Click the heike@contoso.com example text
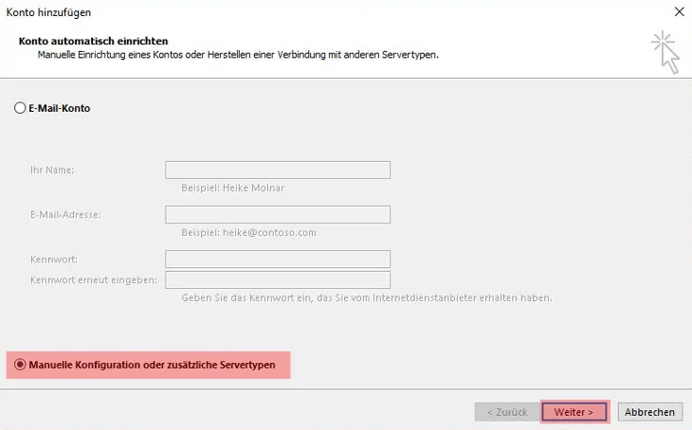 (248, 232)
